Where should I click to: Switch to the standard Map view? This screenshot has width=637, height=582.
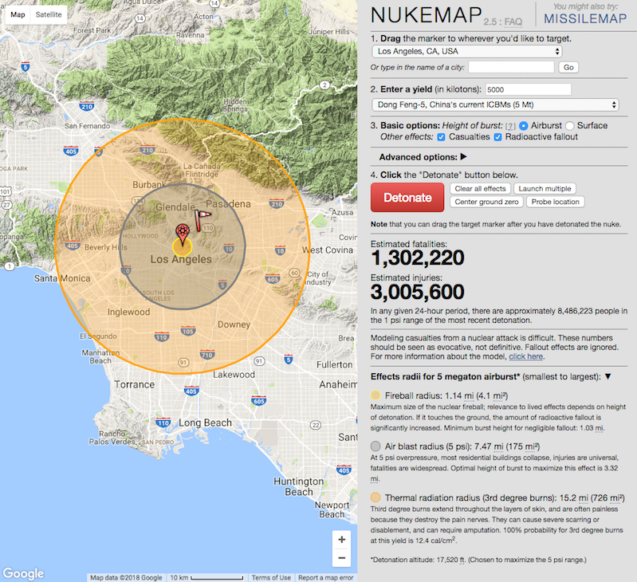coord(17,14)
